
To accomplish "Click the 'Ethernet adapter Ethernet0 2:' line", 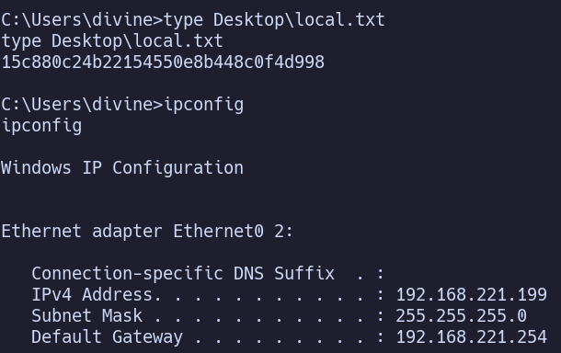I will [x=147, y=232].
